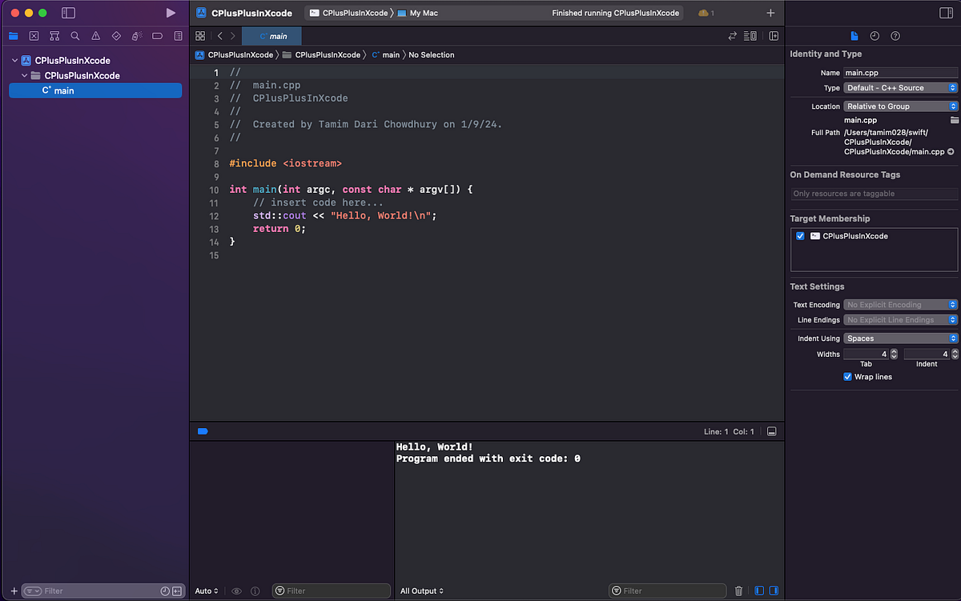Select the Issue navigator warning triangle icon
This screenshot has width=961, height=601.
96,35
